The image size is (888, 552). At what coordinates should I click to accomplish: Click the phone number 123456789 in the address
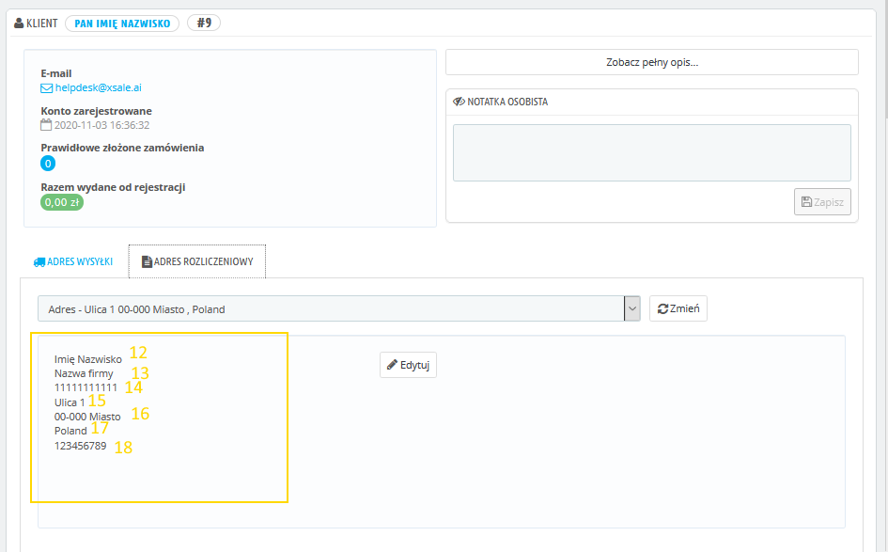[80, 447]
